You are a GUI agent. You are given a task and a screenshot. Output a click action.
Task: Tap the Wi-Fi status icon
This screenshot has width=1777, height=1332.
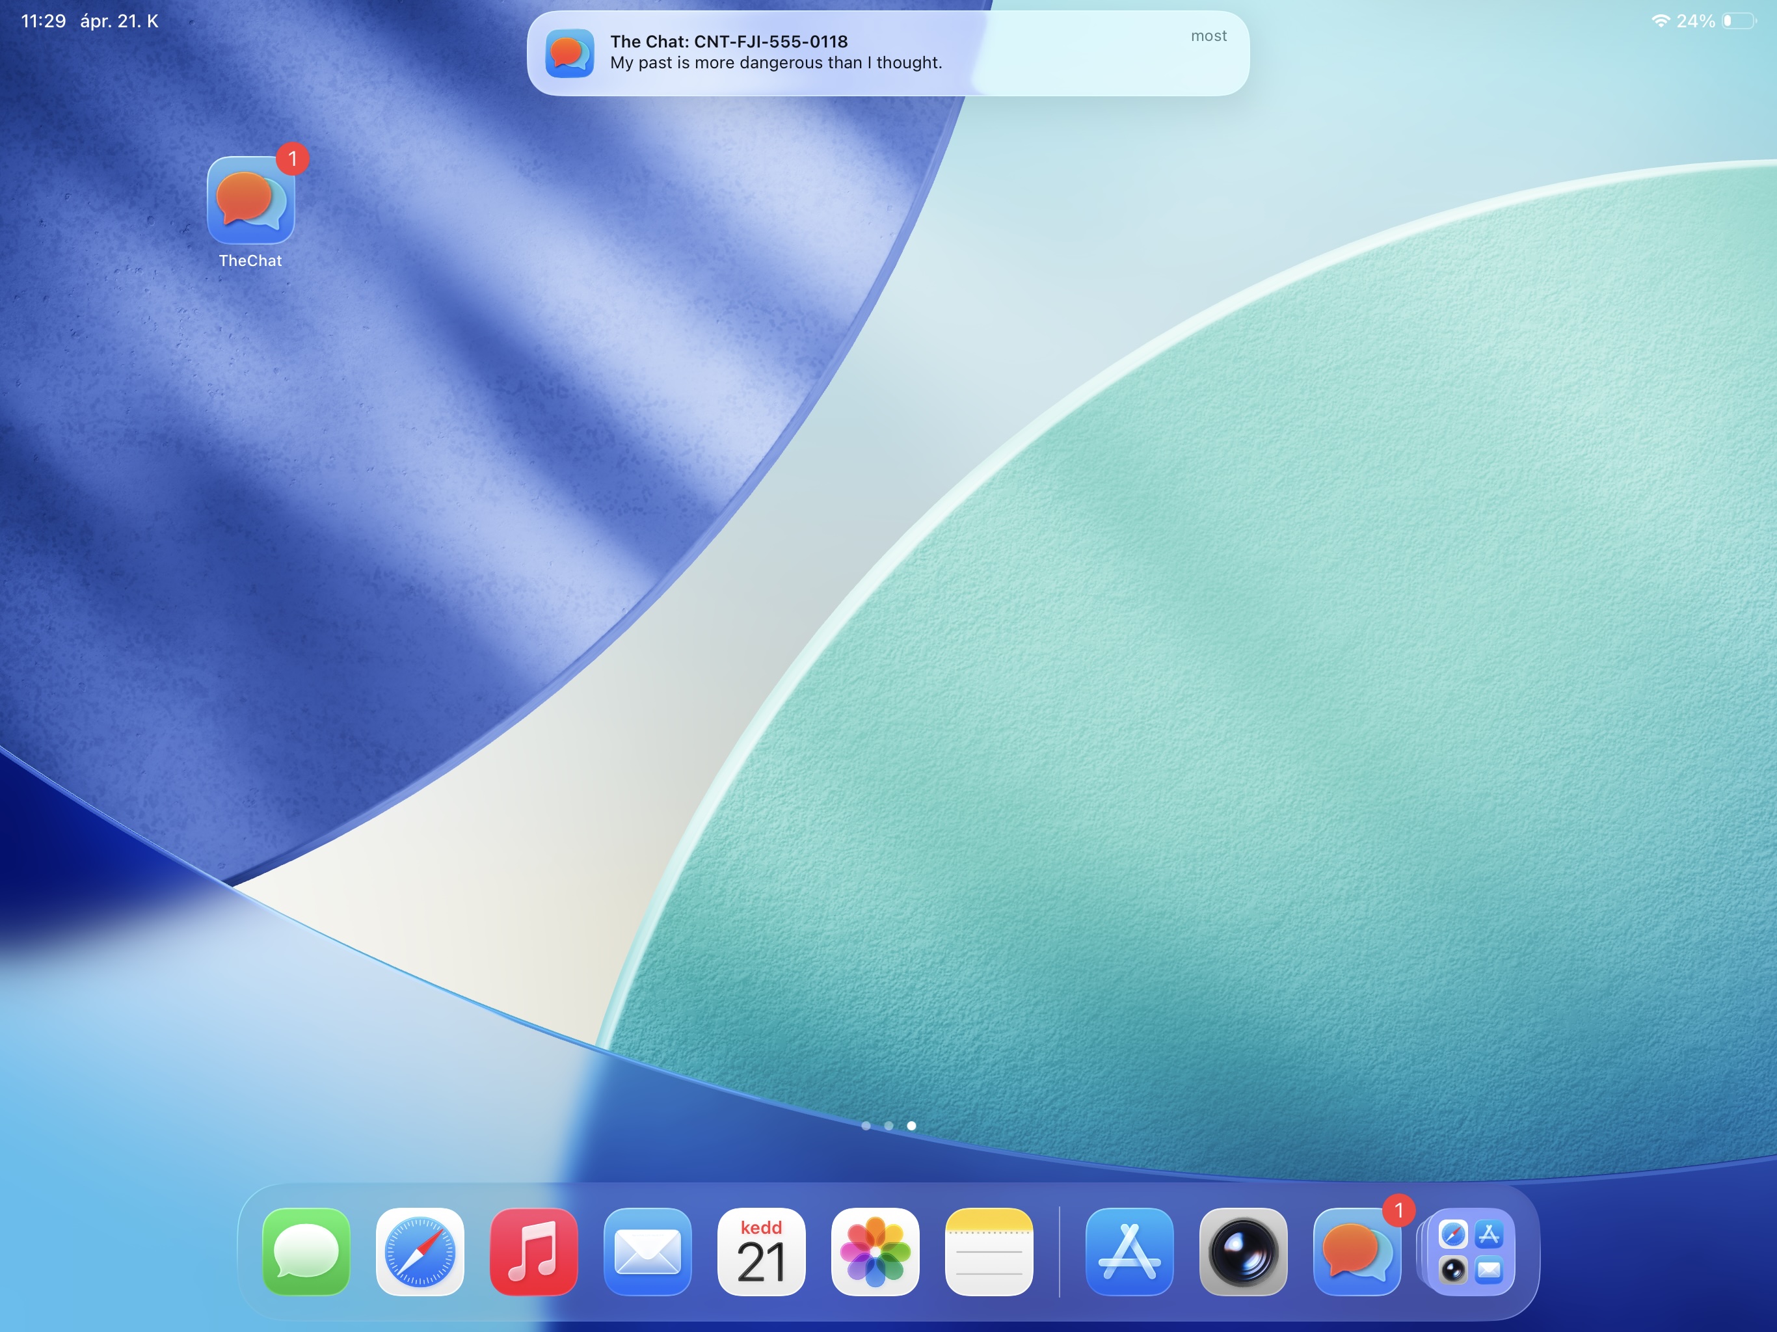coord(1660,21)
